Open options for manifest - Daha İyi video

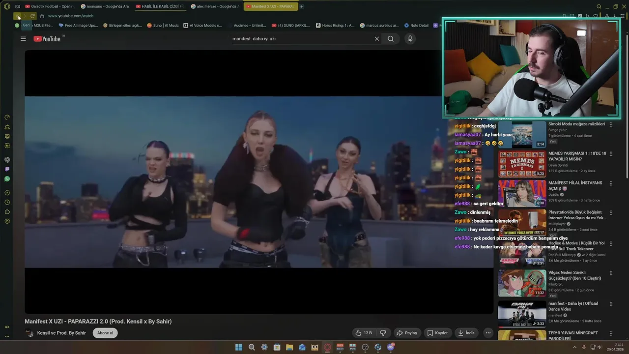pos(611,304)
